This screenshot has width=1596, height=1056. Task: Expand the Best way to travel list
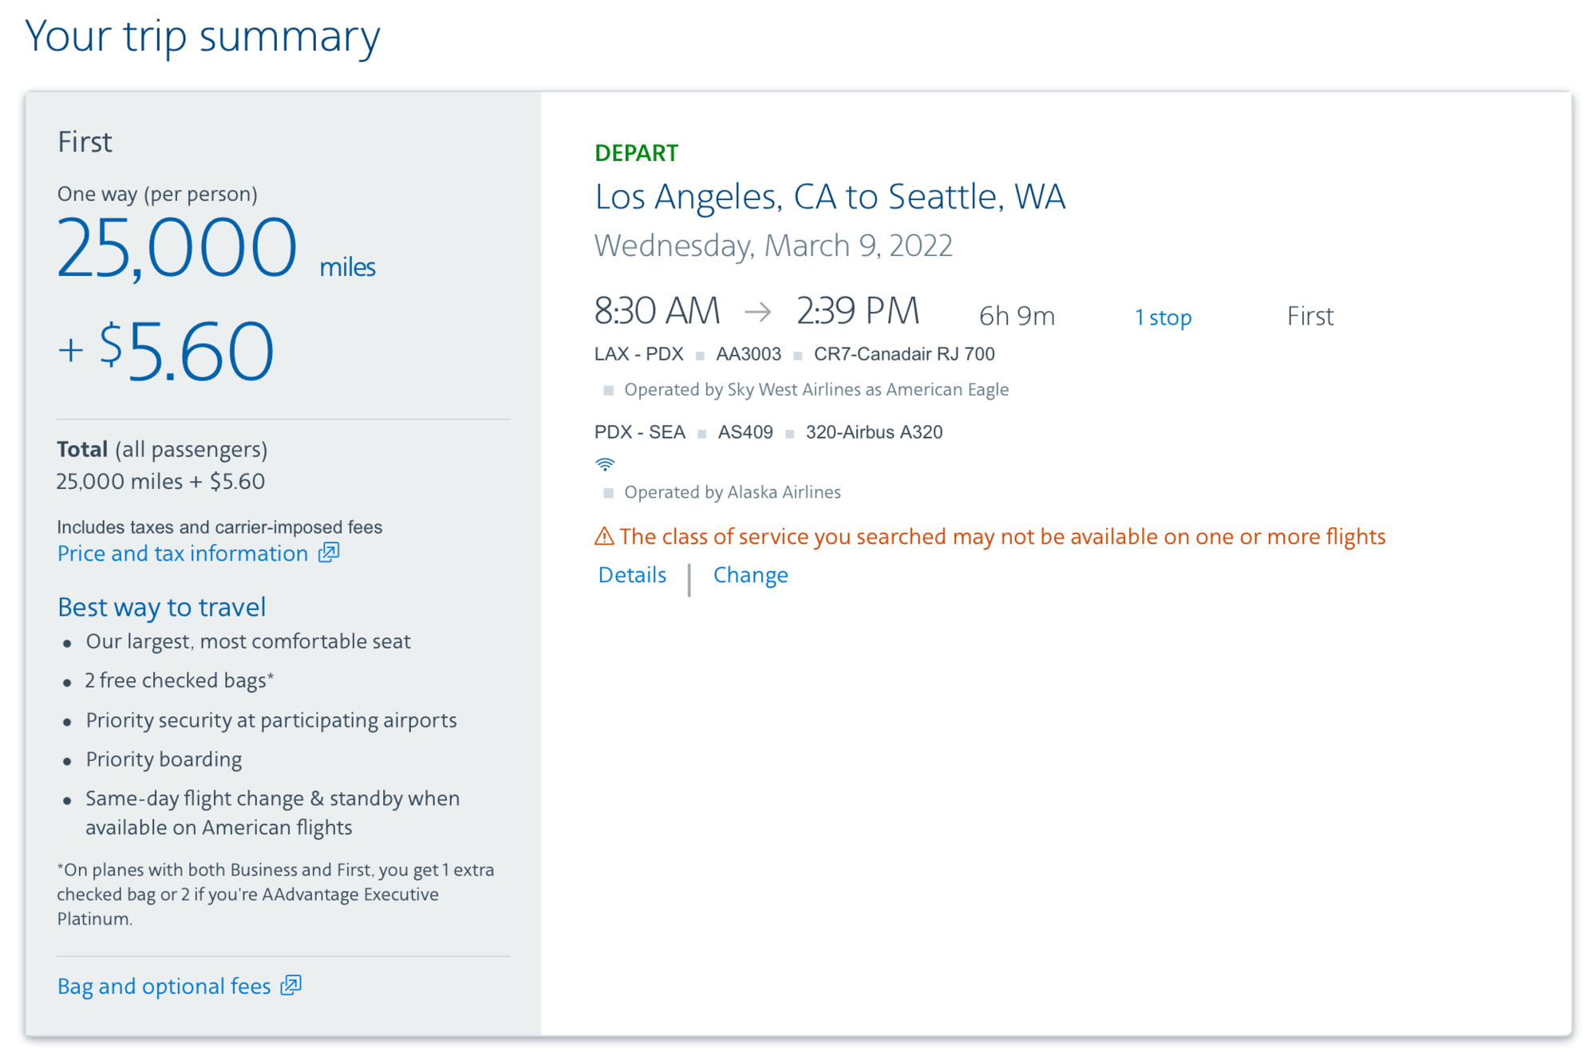(x=160, y=607)
